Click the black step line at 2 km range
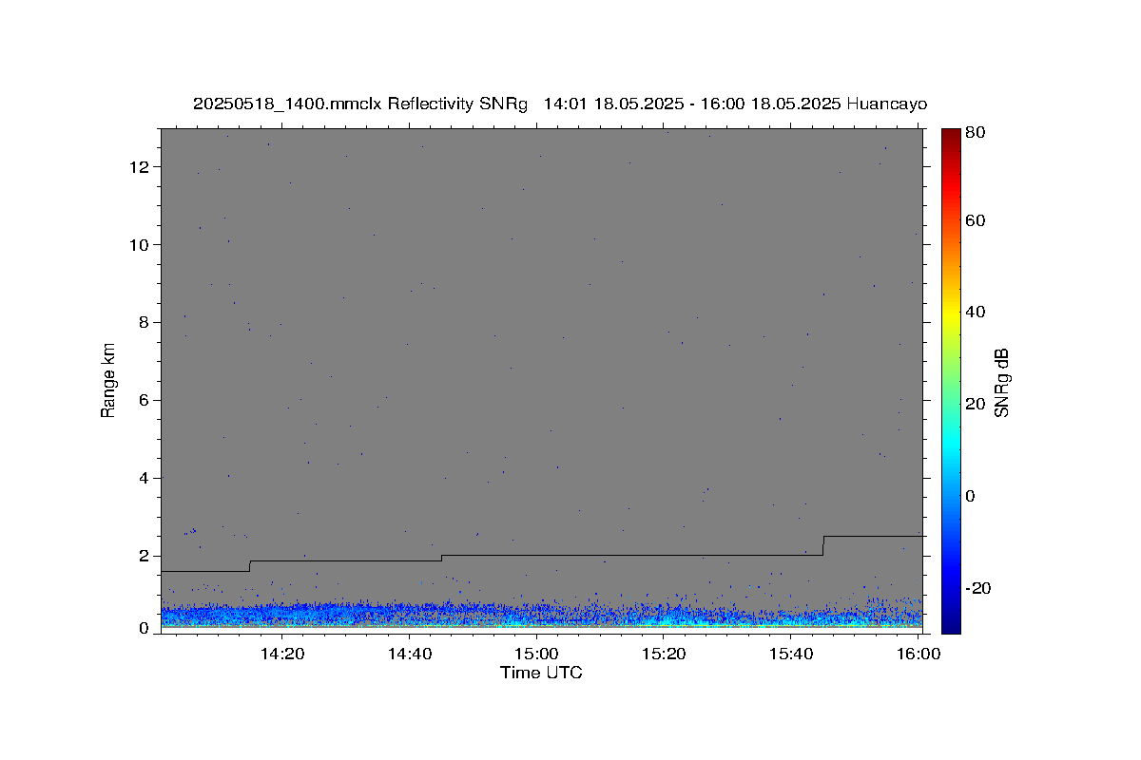 click(632, 556)
